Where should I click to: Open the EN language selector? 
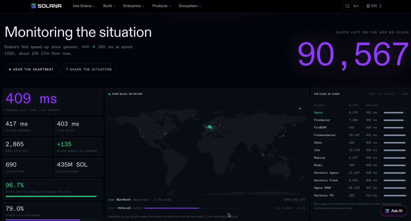pyautogui.click(x=374, y=6)
